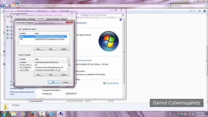Image resolution: width=208 pixels, height=117 pixels.
Task: Click System variables list scroll-up arrow
Action: point(68,58)
